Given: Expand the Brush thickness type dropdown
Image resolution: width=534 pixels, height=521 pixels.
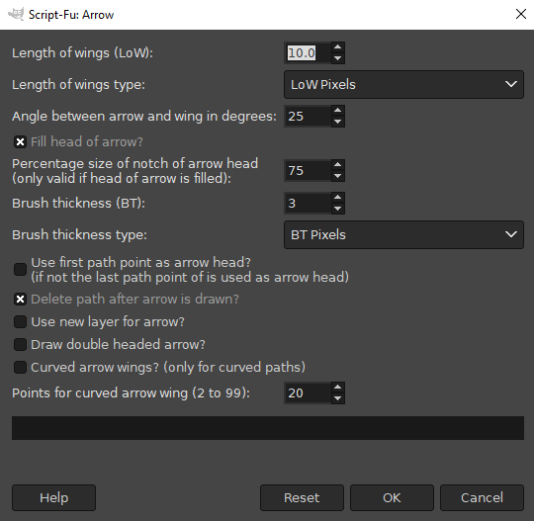Looking at the screenshot, I should [403, 234].
